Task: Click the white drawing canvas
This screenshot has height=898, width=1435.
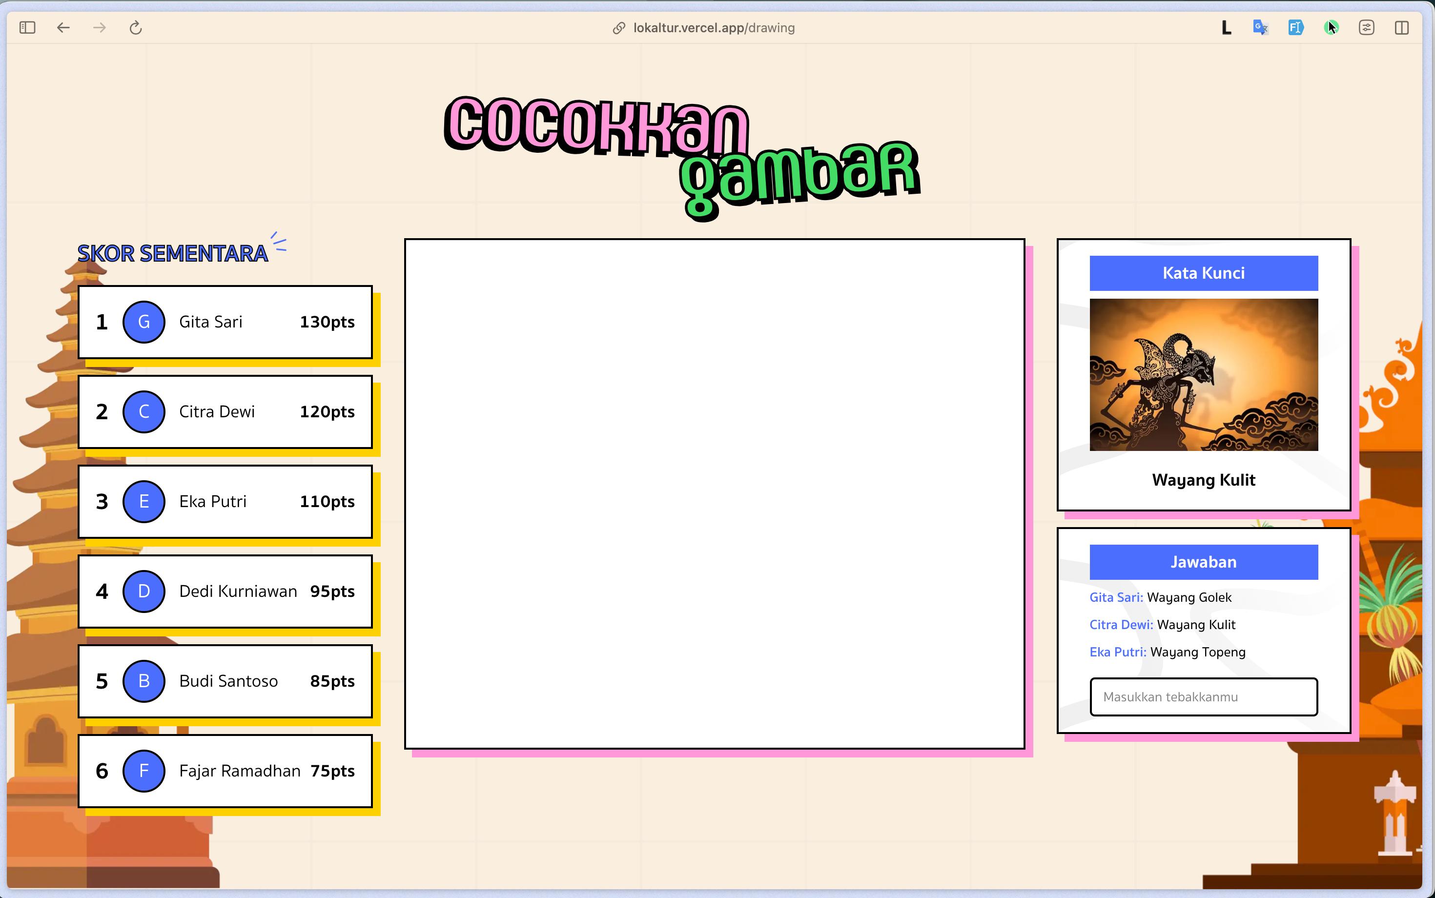Action: click(x=715, y=493)
